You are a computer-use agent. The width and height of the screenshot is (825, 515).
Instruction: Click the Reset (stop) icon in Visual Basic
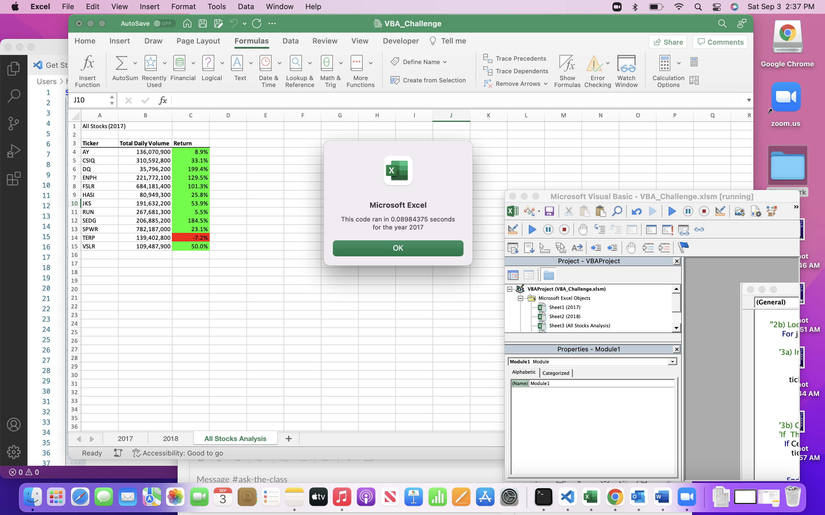[704, 211]
